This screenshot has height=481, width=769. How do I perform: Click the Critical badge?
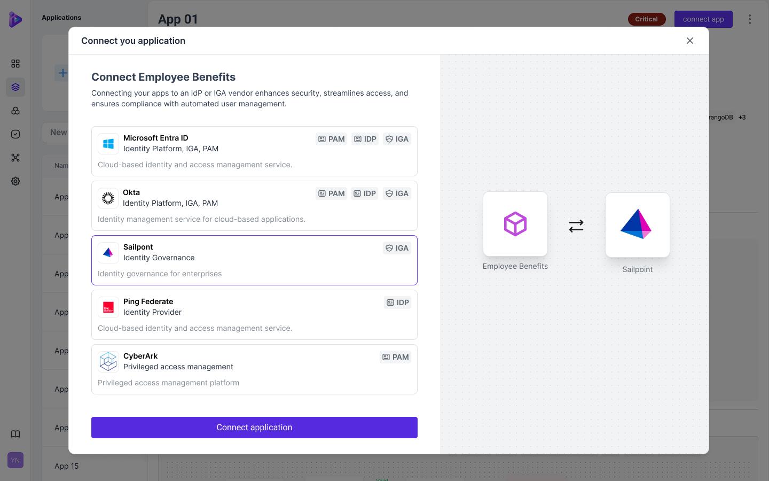coord(647,19)
